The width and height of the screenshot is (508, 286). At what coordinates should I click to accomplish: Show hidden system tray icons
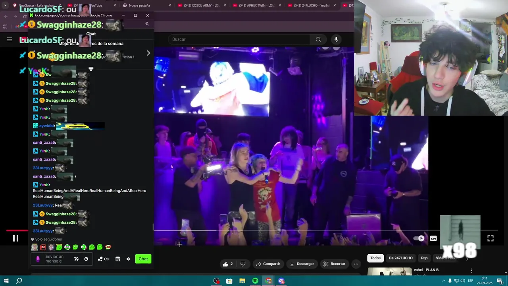(x=443, y=281)
